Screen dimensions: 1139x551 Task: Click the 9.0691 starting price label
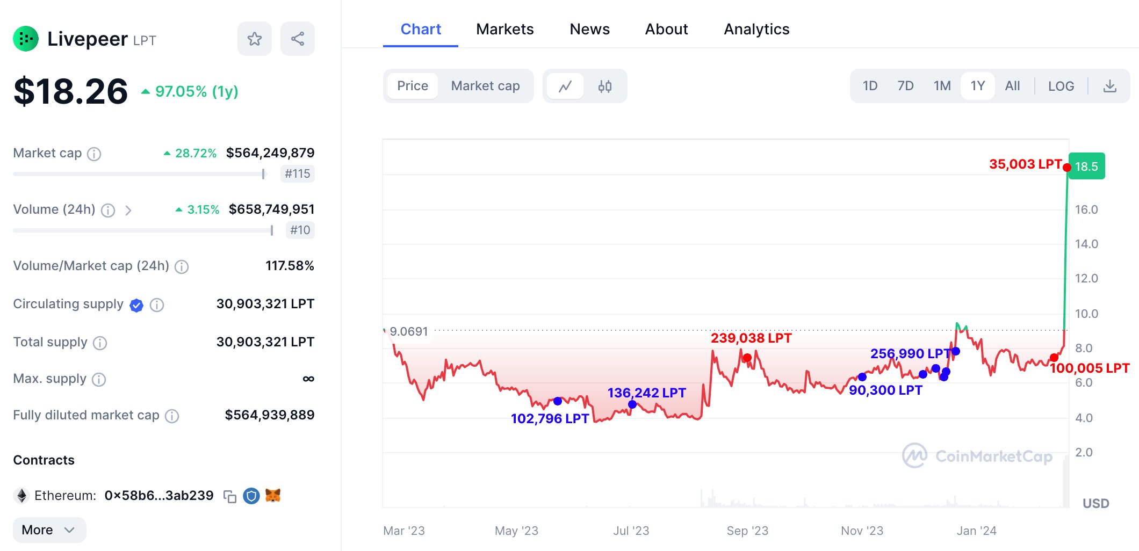(409, 331)
